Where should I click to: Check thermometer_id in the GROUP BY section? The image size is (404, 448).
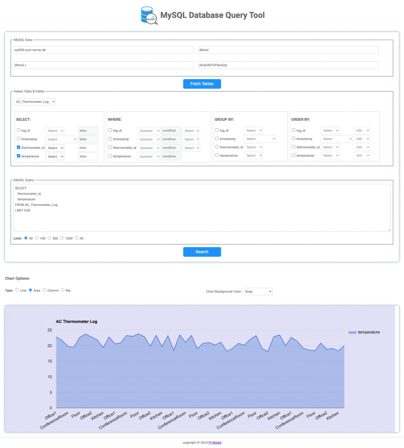[217, 147]
